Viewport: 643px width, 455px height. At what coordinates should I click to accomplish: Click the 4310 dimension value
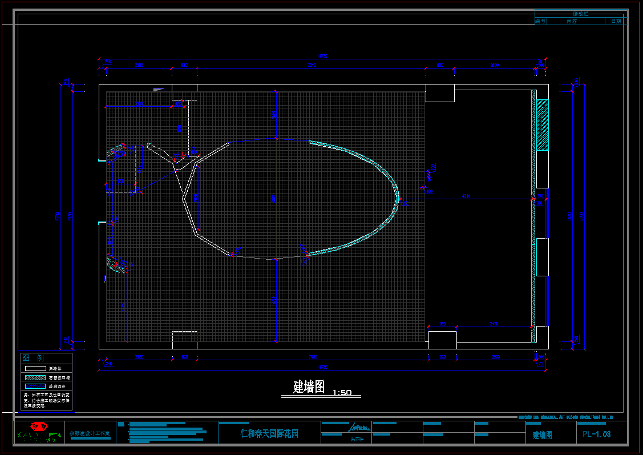[466, 196]
